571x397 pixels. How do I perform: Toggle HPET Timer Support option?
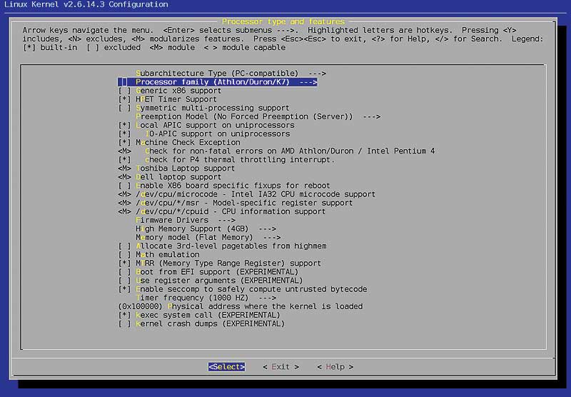point(168,99)
